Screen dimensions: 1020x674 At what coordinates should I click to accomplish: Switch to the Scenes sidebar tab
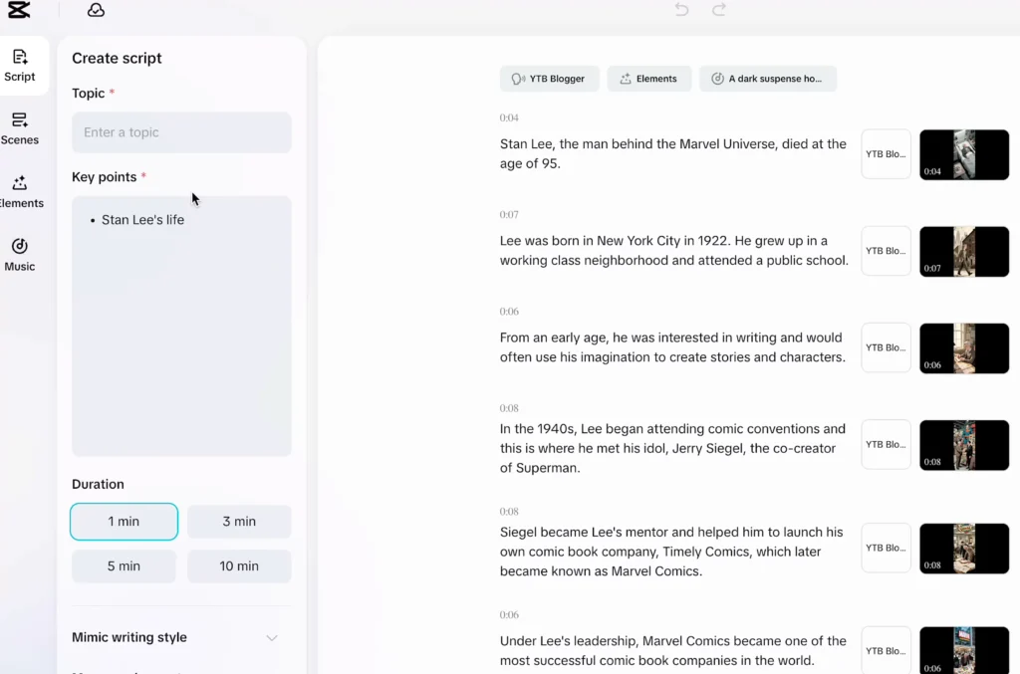point(20,128)
